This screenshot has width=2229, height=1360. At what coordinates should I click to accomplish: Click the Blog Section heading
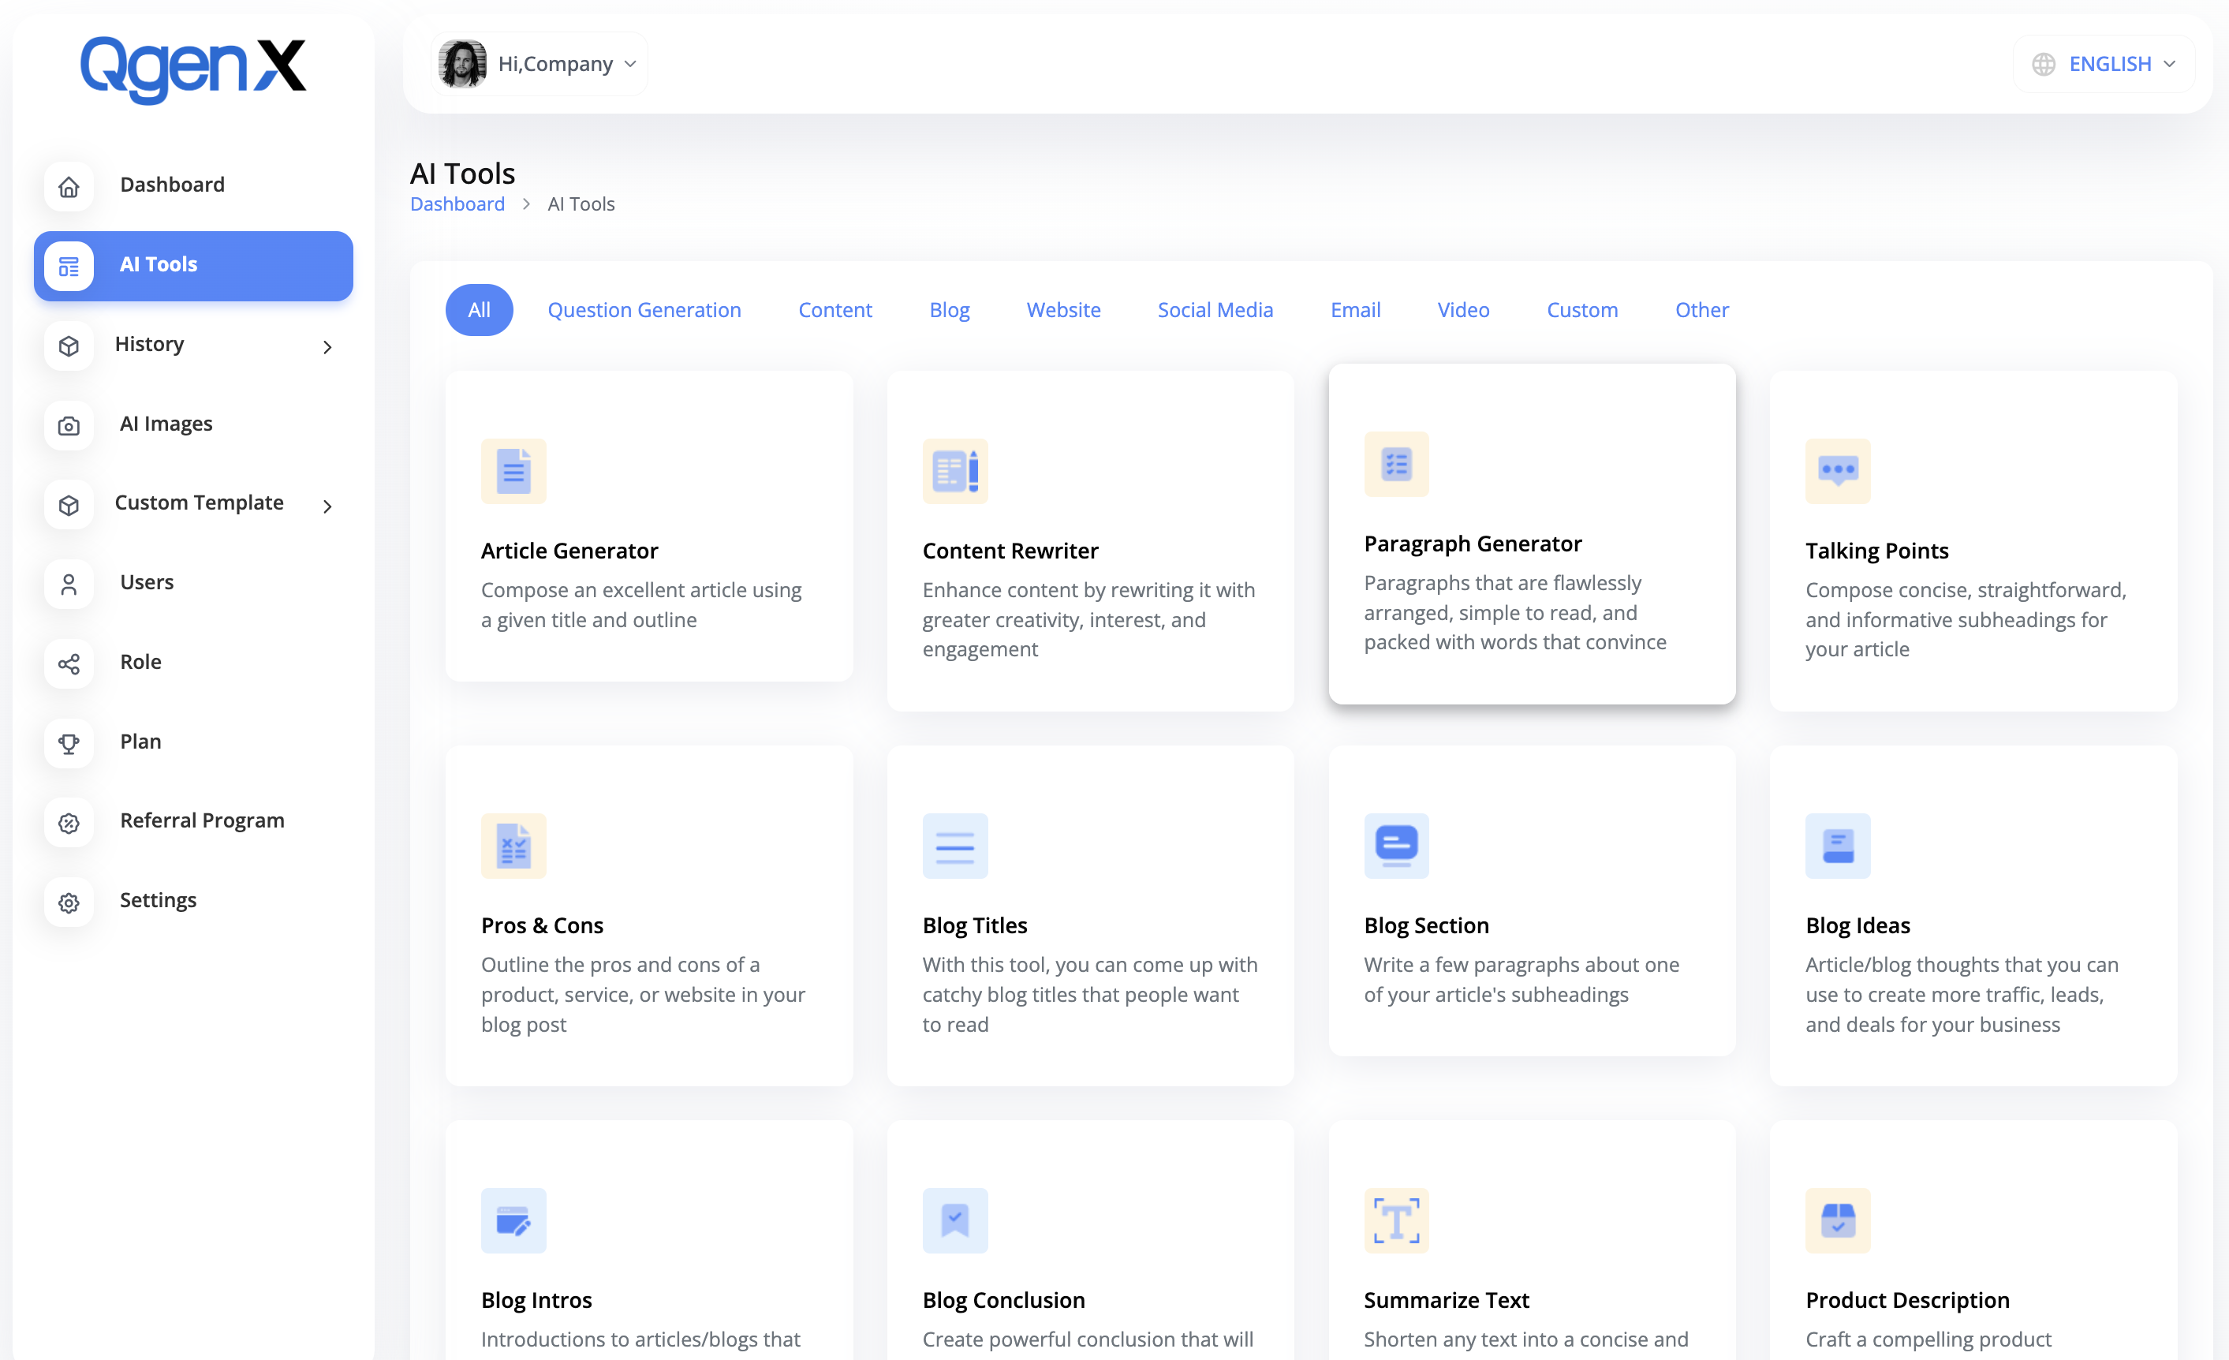click(x=1426, y=925)
